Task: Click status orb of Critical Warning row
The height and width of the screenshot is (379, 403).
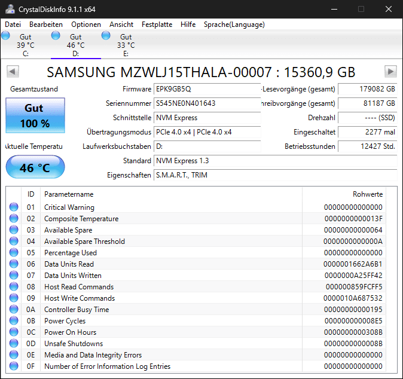Action: point(14,207)
